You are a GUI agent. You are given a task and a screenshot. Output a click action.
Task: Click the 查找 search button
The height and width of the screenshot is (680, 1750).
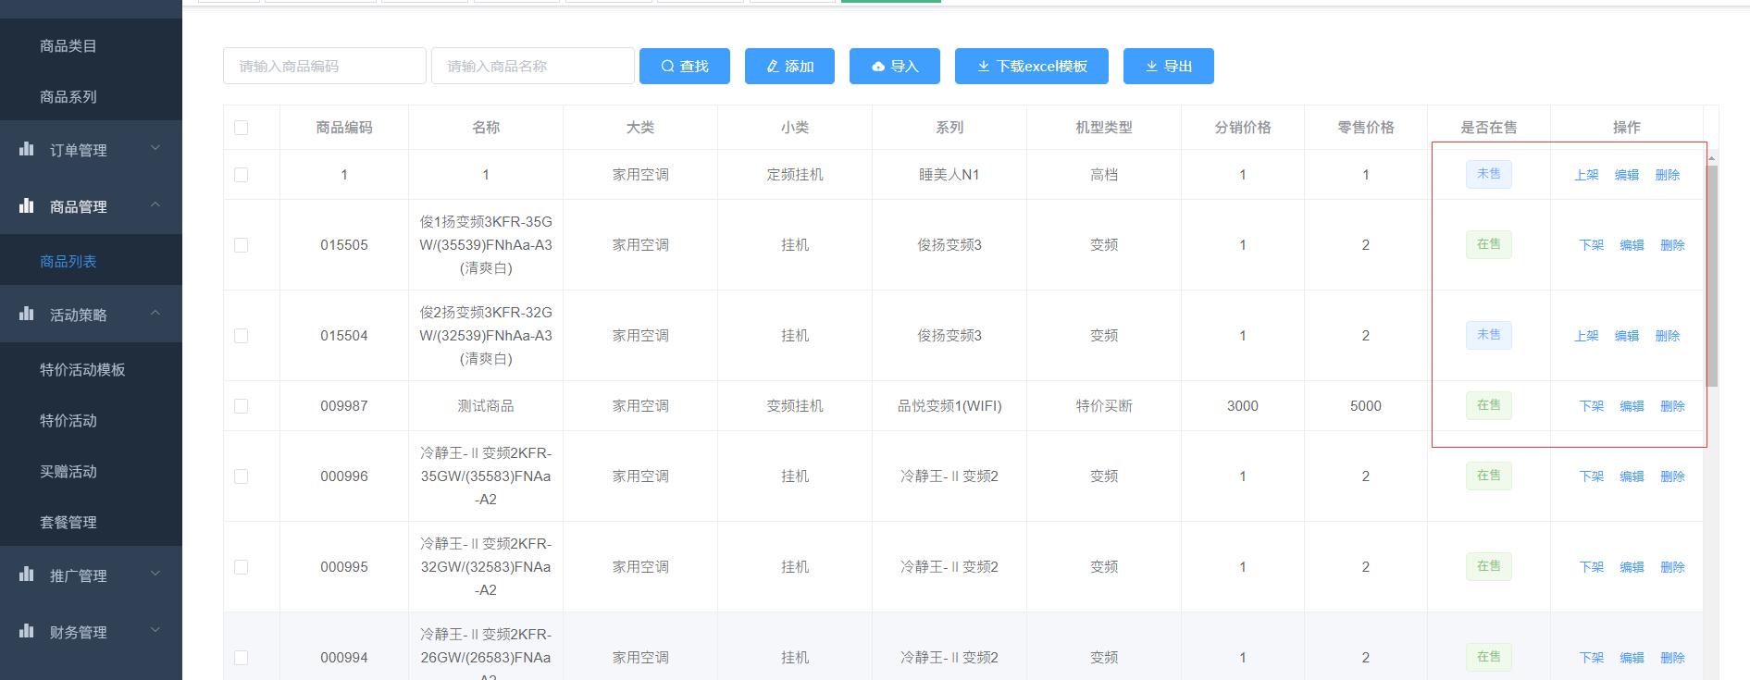pos(685,66)
